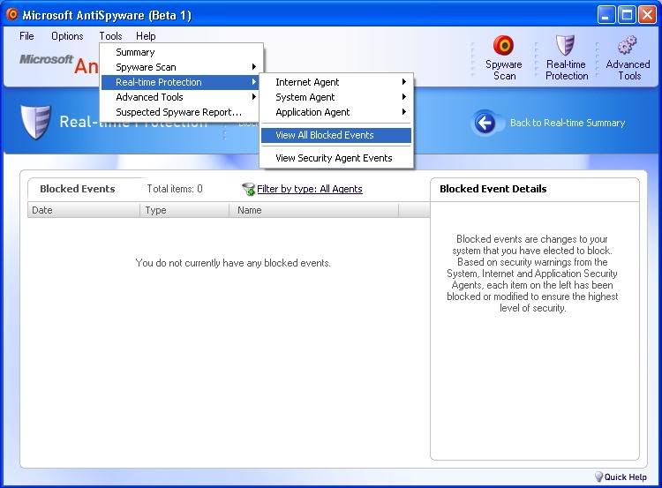Screen dimensions: 662x488
Task: Click Blocked Event Details heading
Action: point(493,189)
